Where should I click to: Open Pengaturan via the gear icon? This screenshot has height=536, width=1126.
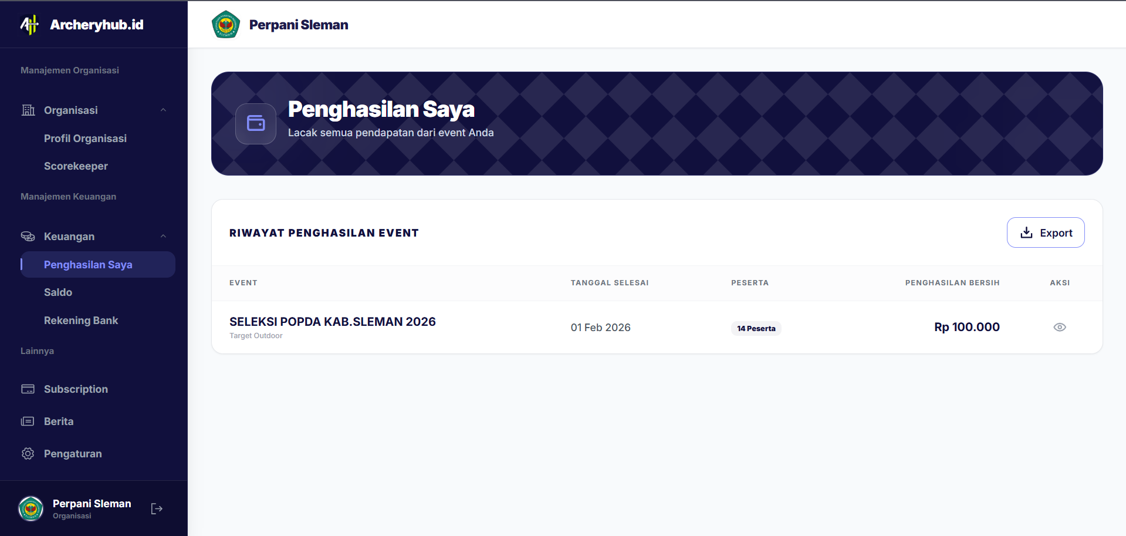[x=28, y=453]
